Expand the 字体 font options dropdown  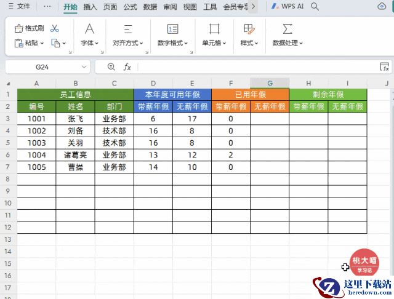90,43
